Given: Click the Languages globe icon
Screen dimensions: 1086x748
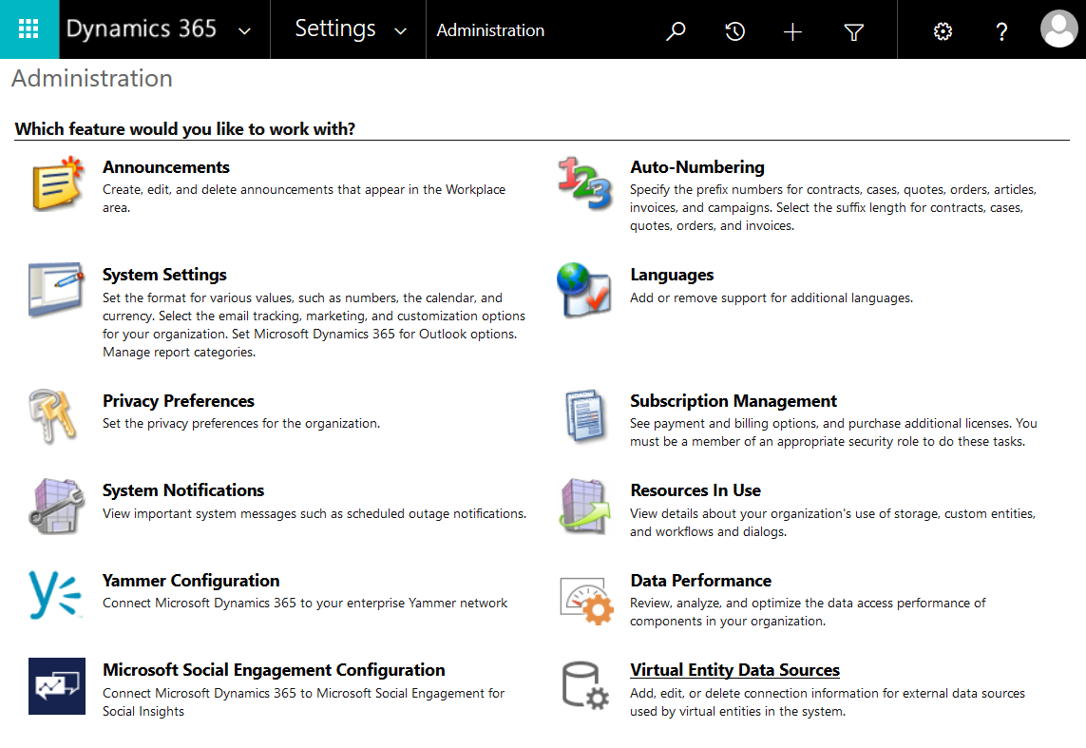Looking at the screenshot, I should (x=584, y=290).
